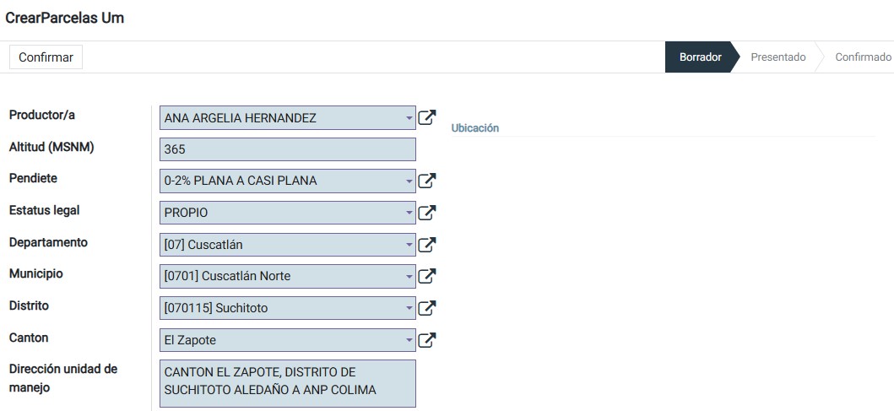The width and height of the screenshot is (894, 411).
Task: Open the Departamento Cuscatlán dropdown
Action: tap(409, 245)
